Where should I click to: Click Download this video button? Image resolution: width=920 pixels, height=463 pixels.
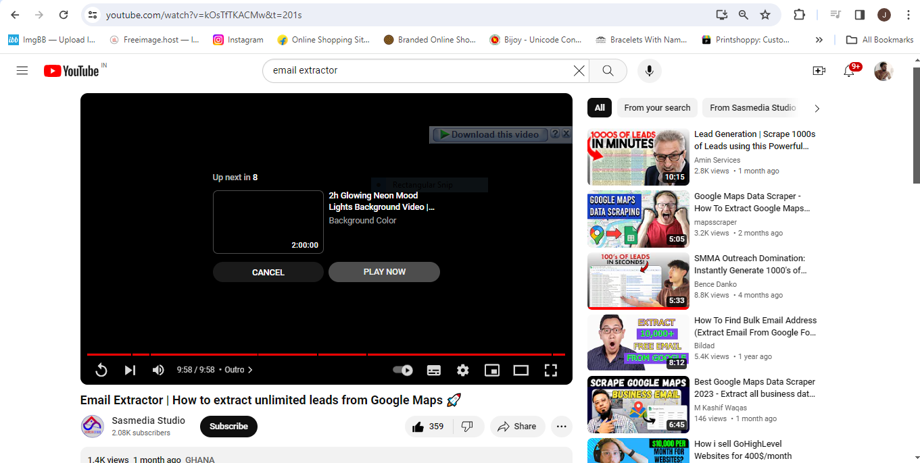point(489,134)
